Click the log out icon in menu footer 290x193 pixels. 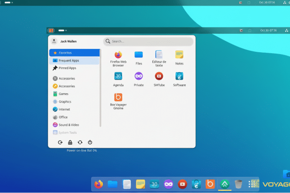point(60,142)
